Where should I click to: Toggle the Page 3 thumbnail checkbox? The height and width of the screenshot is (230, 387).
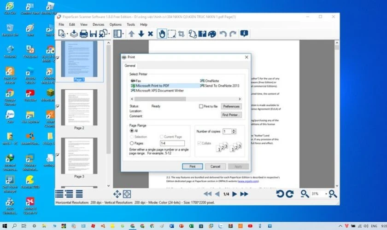[58, 155]
